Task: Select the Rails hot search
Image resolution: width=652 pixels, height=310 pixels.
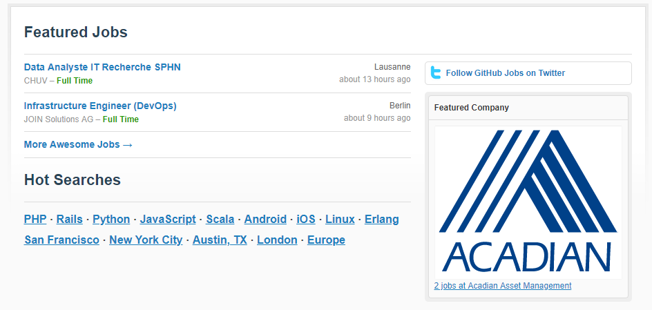Action: point(70,220)
